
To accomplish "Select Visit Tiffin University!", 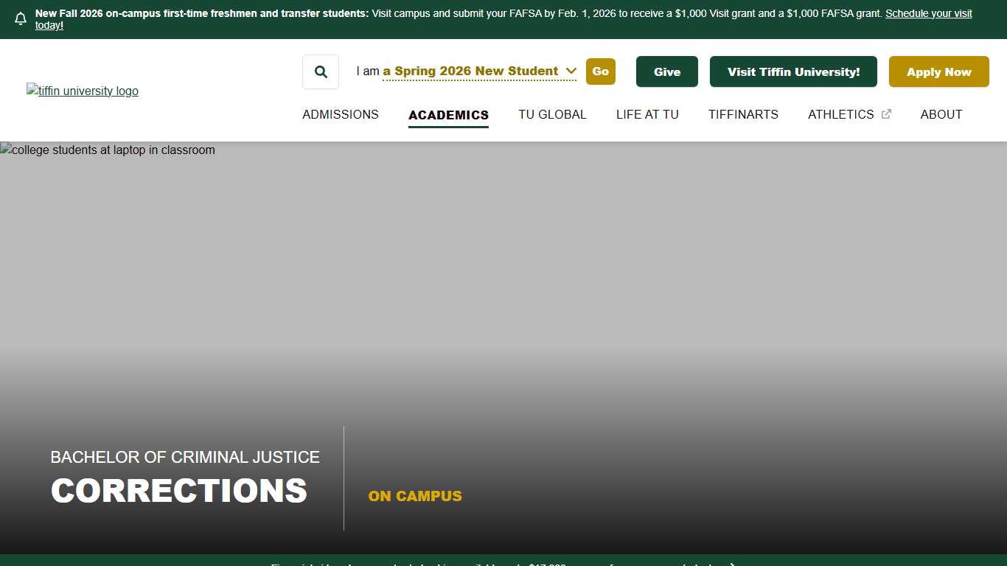I will tap(793, 71).
